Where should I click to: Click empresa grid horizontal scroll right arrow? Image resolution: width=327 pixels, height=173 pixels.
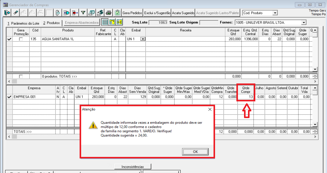(315, 137)
